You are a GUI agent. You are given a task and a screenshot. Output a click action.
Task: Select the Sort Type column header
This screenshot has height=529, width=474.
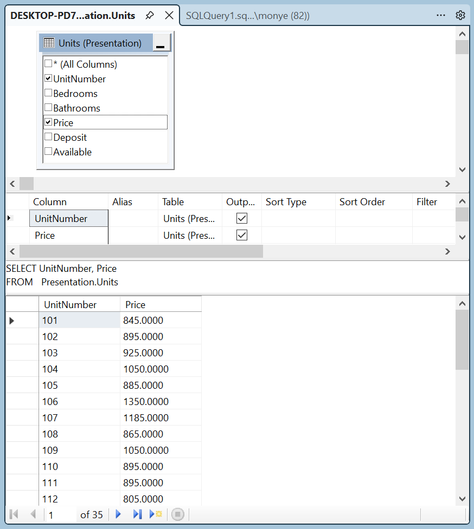coord(298,202)
